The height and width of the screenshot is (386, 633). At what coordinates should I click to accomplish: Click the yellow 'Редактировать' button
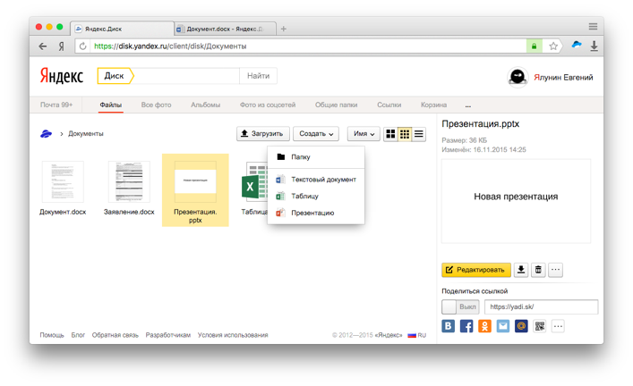coord(476,270)
